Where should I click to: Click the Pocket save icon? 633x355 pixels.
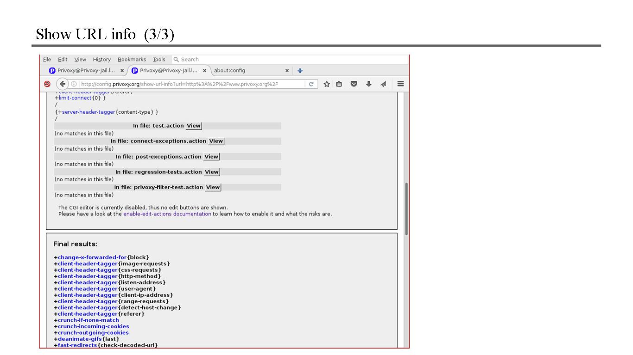[x=354, y=84]
